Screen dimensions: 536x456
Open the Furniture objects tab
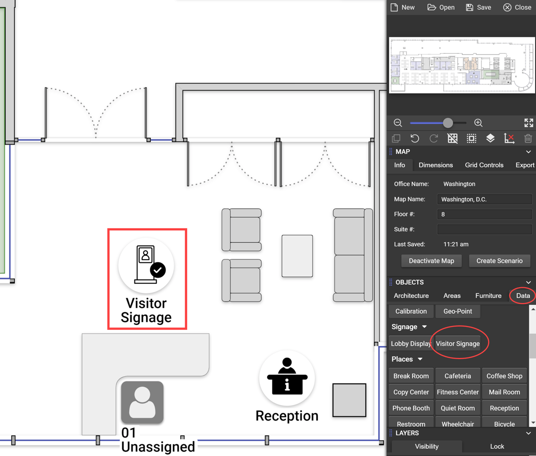tap(488, 296)
